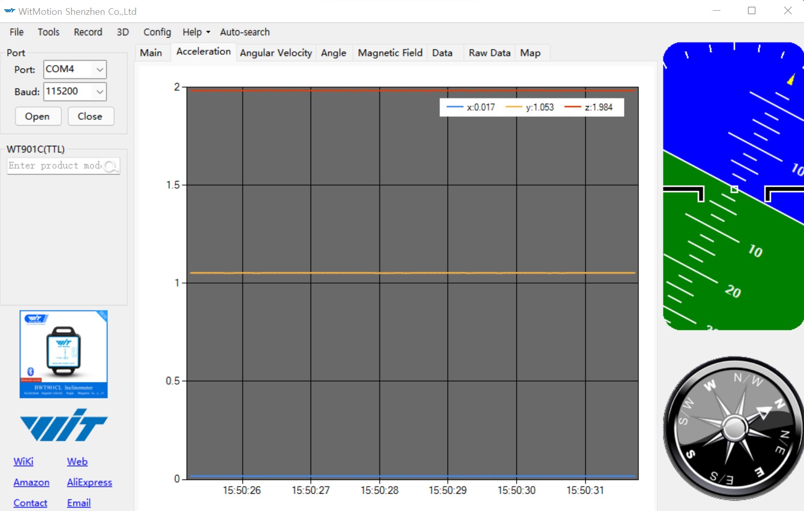Switch to the Magnetic Field tab

point(390,53)
